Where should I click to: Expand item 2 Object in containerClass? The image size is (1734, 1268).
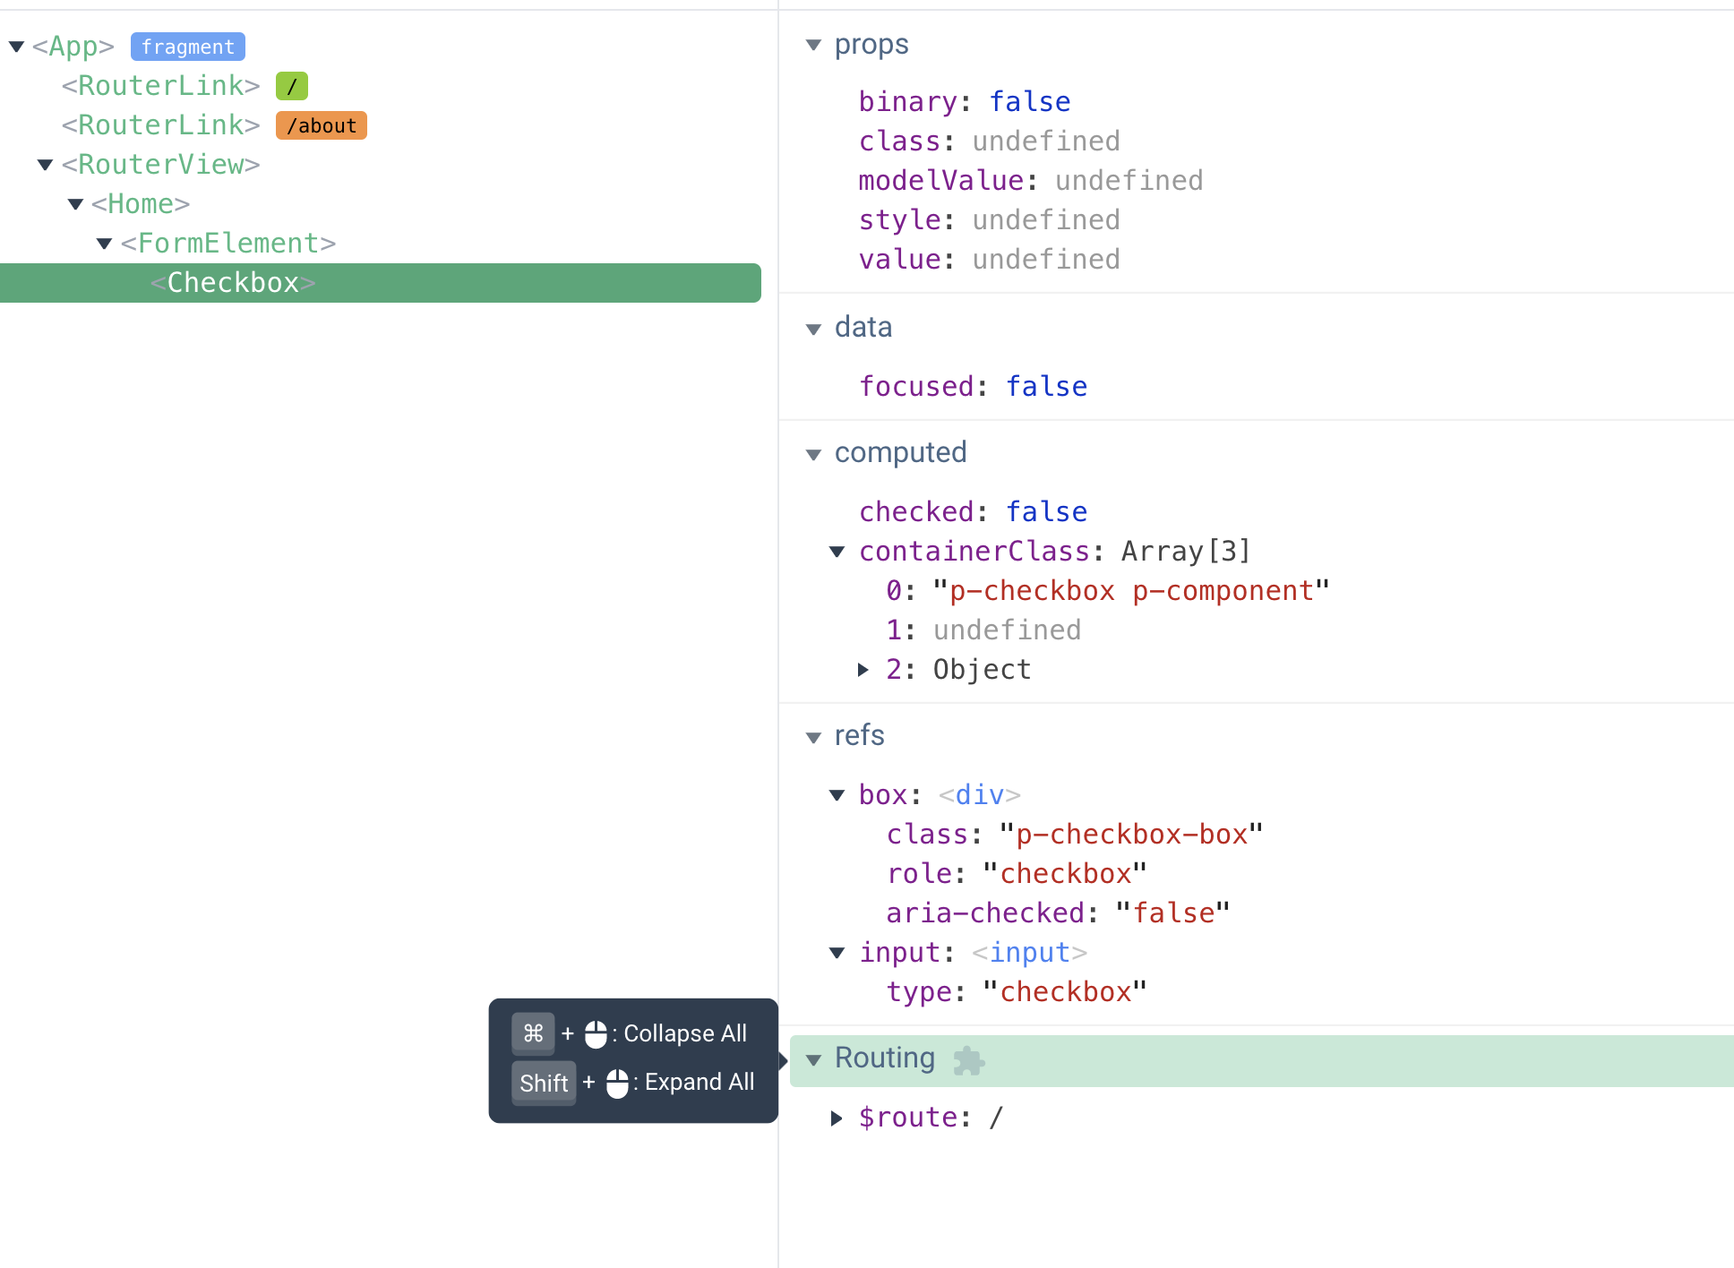click(x=863, y=670)
